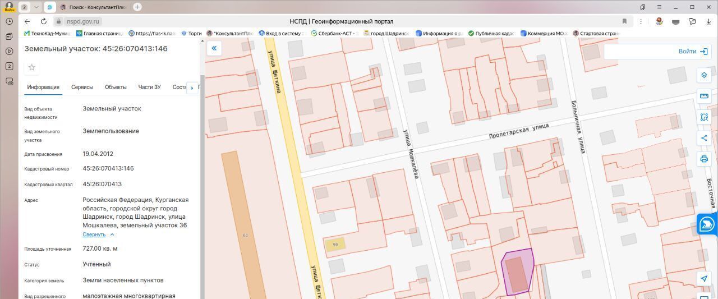The image size is (718, 299).
Task: Open the Коммерция МО bookmark
Action: click(544, 34)
